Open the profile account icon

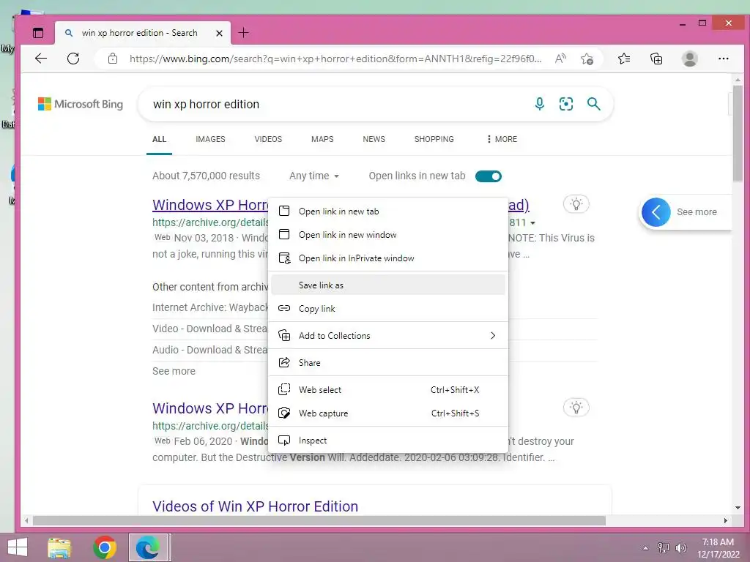point(689,59)
